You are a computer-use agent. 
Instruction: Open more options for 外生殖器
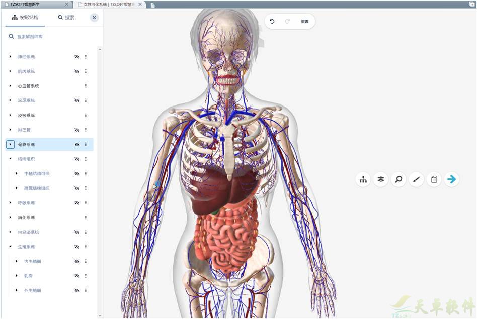[86, 291]
